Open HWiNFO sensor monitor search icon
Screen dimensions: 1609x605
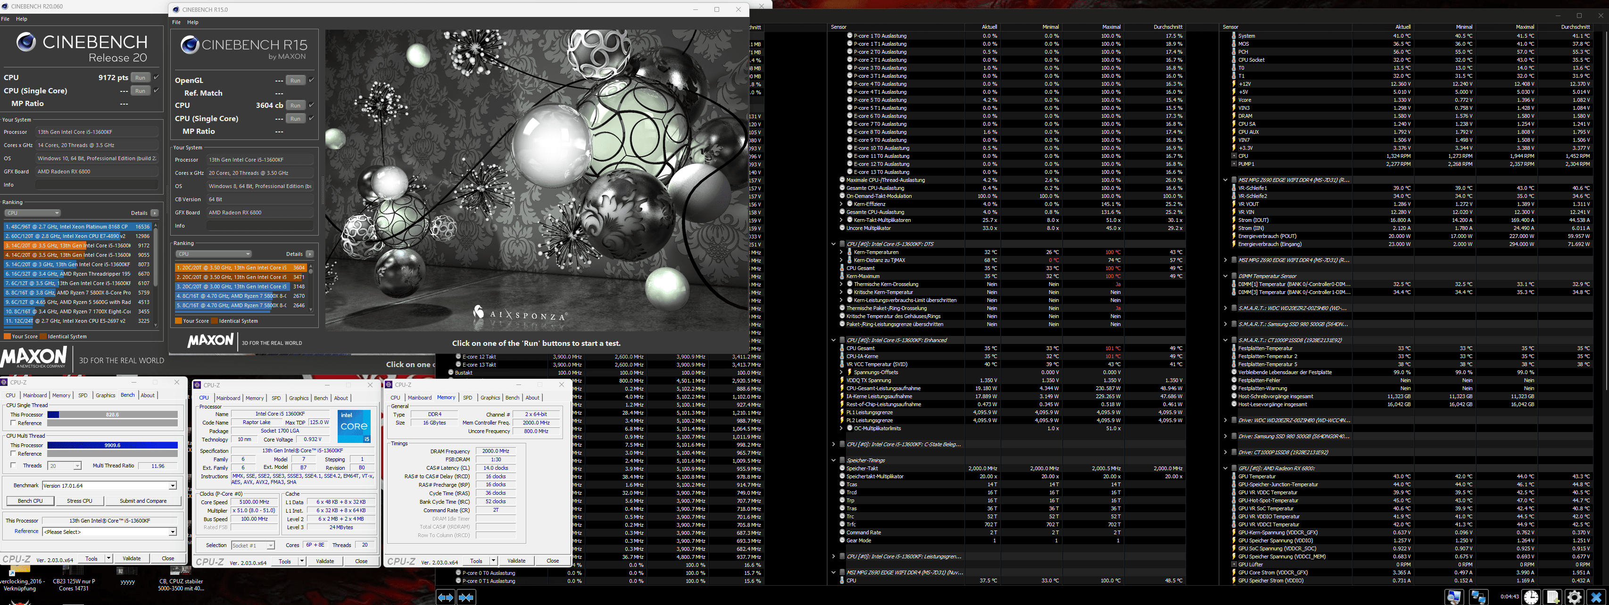click(1454, 597)
